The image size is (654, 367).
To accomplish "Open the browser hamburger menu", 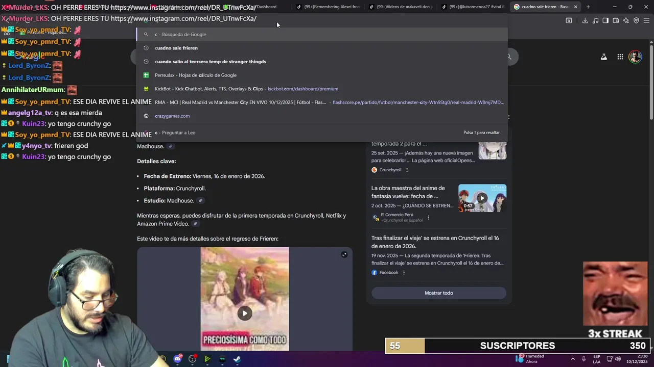I will click(647, 20).
